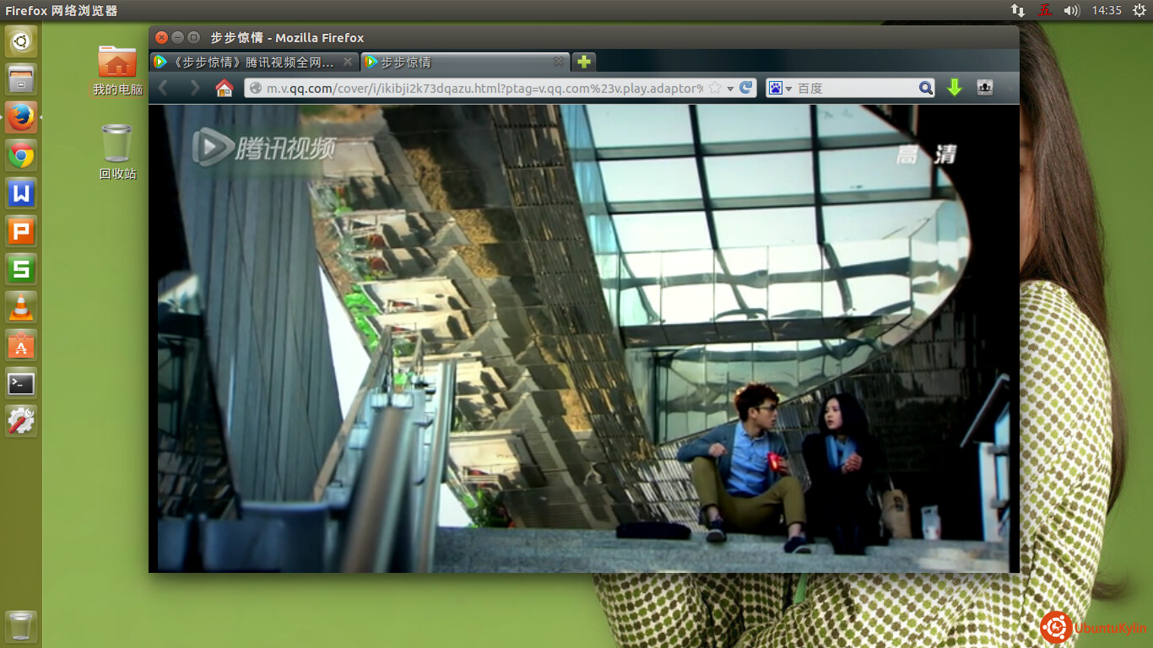This screenshot has height=648, width=1153.
Task: Reload the current page
Action: click(746, 88)
